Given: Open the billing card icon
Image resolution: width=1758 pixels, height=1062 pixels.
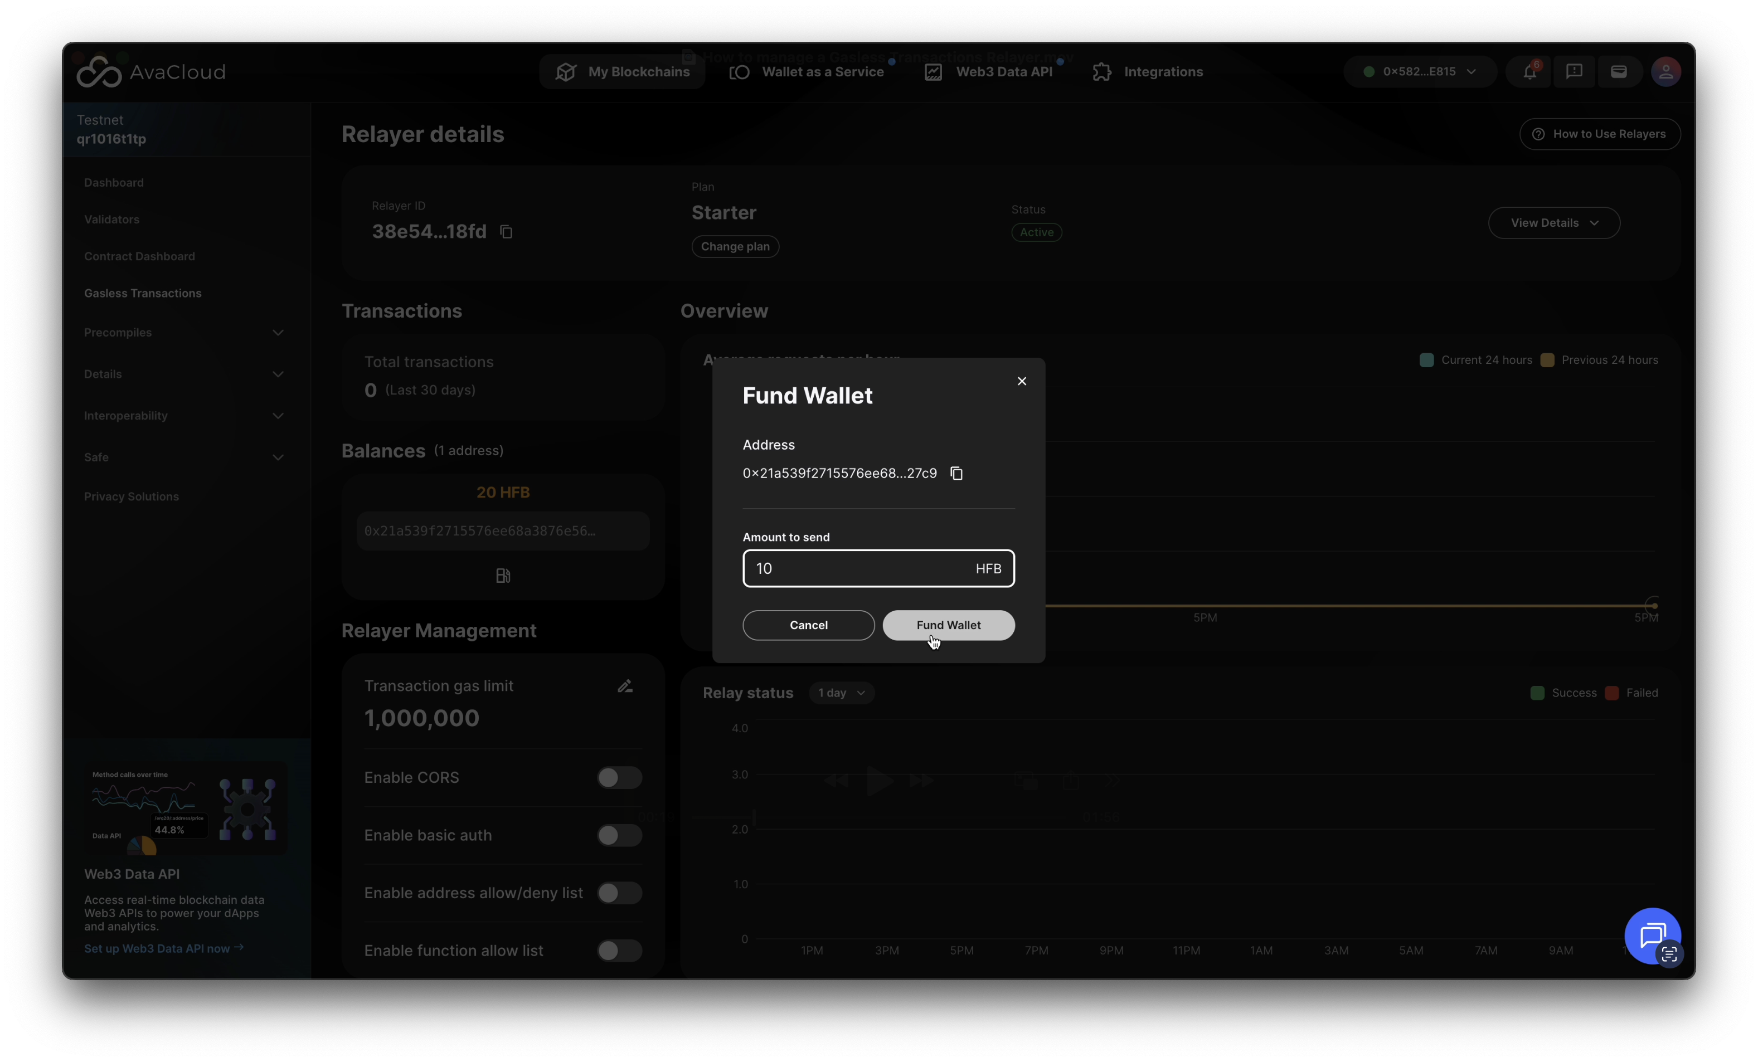Looking at the screenshot, I should coord(1619,72).
